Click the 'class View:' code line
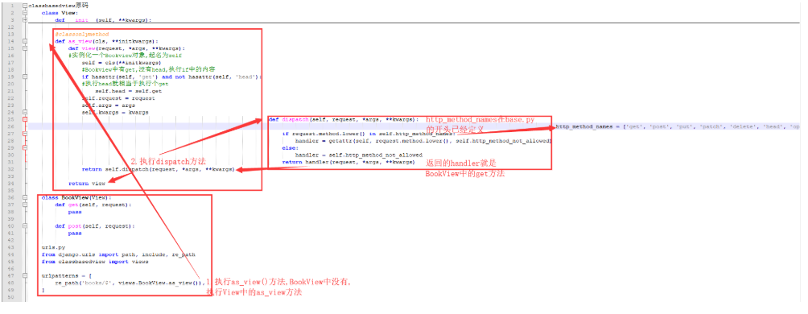Screen dimensions: 808x314 60,12
